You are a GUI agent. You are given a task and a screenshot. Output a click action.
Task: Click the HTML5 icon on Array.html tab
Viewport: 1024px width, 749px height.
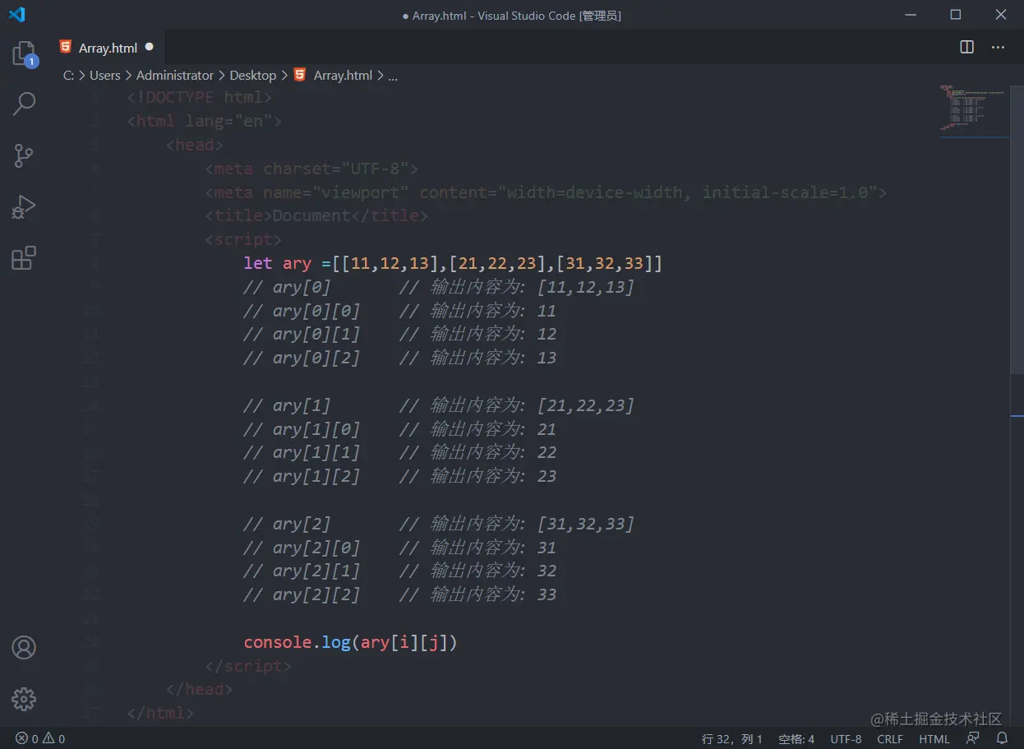(x=66, y=47)
